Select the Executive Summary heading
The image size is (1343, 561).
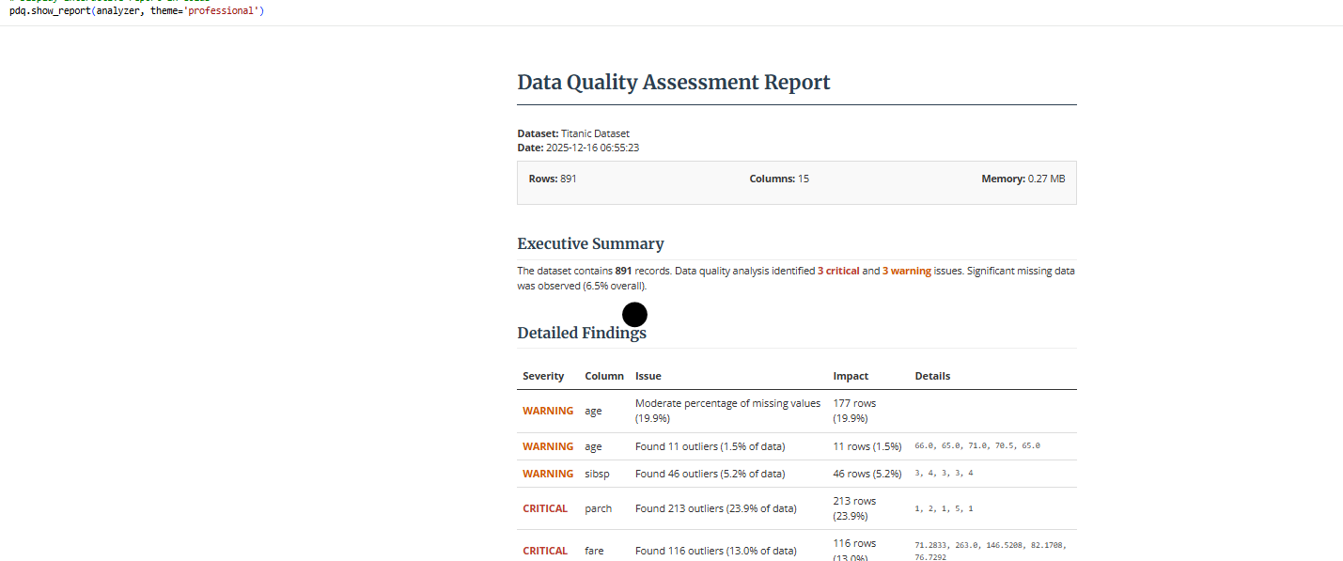coord(590,242)
